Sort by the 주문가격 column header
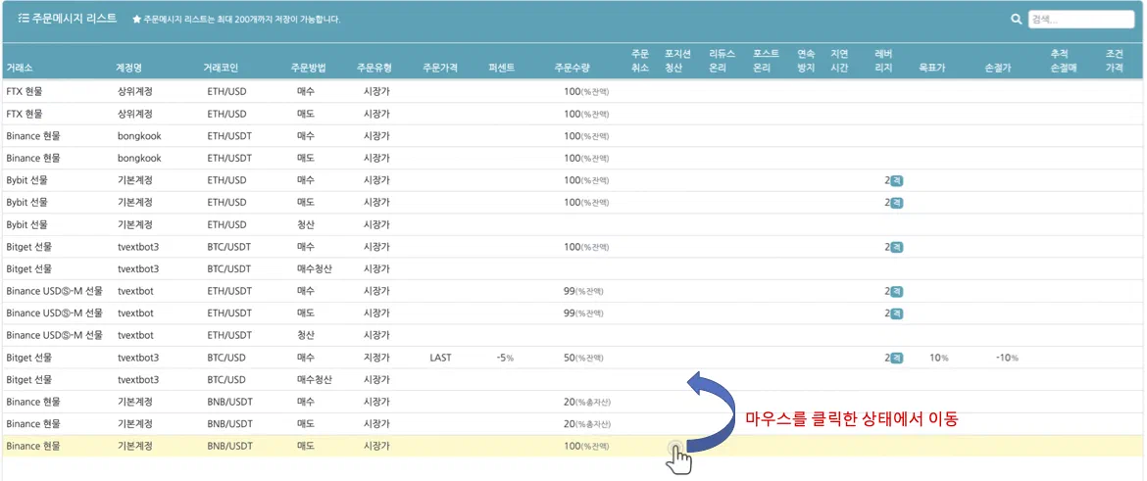The image size is (1147, 481). click(440, 68)
